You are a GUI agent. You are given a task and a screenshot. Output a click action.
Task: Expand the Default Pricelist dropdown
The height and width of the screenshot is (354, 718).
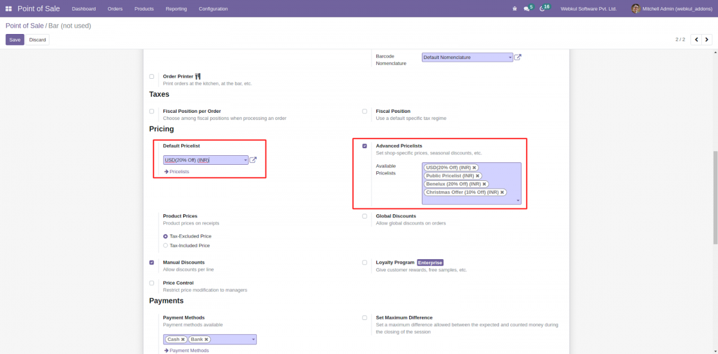tap(244, 159)
